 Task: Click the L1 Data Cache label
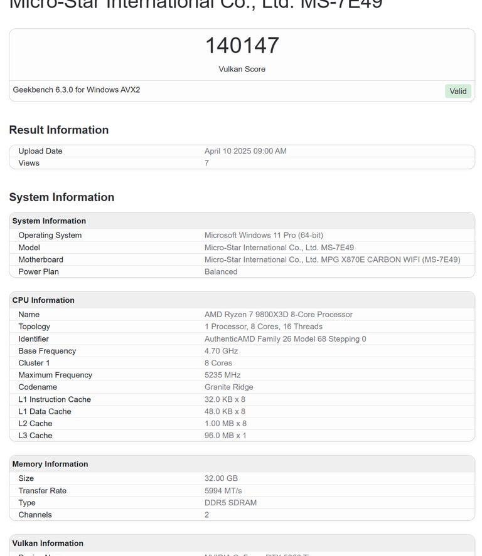coord(45,412)
